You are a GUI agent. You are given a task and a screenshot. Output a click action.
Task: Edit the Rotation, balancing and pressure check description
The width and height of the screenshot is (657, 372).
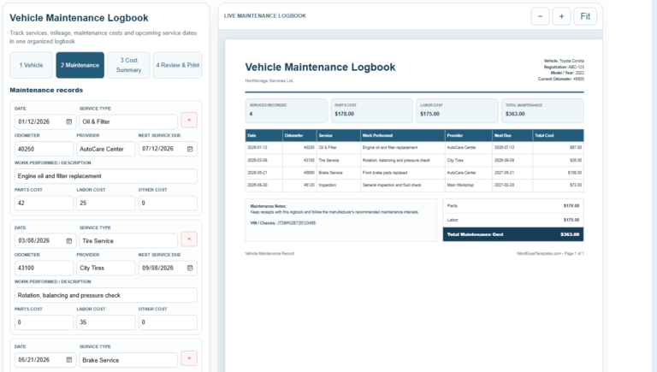(x=105, y=295)
